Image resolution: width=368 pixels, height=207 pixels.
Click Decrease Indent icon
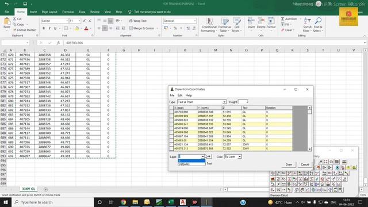(117, 28)
